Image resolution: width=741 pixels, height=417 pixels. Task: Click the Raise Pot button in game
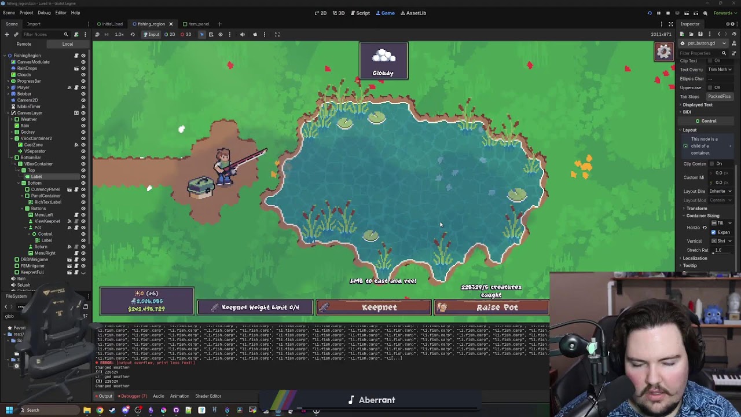[x=491, y=308]
